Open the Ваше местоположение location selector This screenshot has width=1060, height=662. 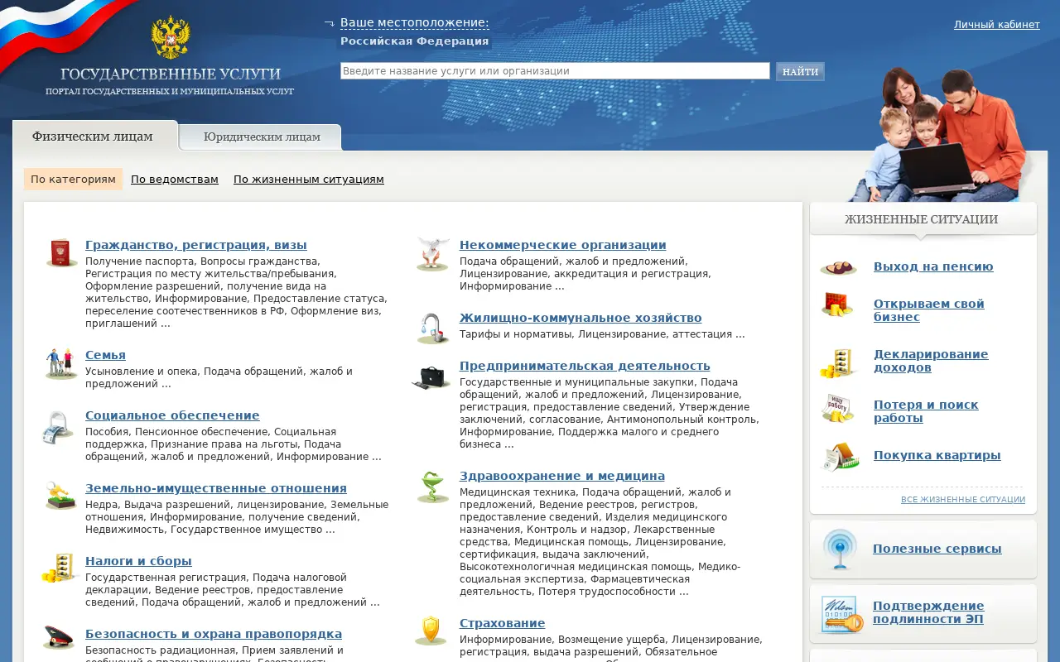(414, 23)
